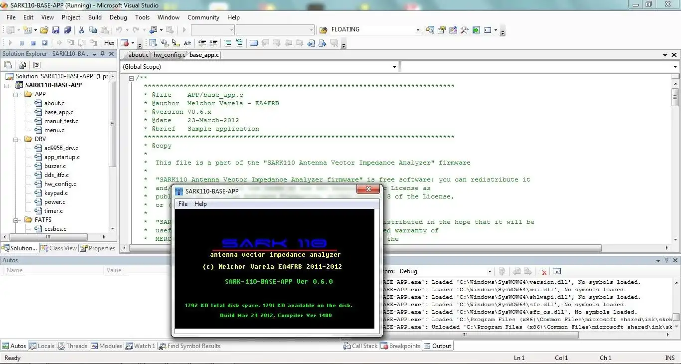Open the Community menu
Viewport: 681px width, 364px height.
pyautogui.click(x=203, y=17)
